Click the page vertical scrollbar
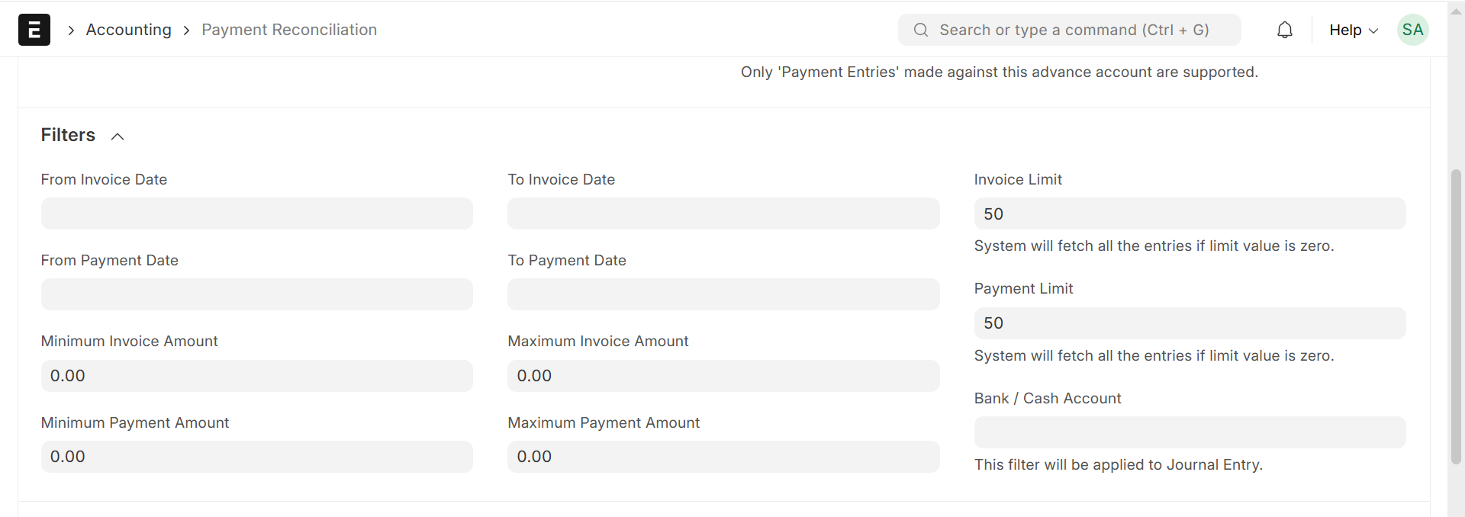1465x517 pixels. tap(1456, 316)
